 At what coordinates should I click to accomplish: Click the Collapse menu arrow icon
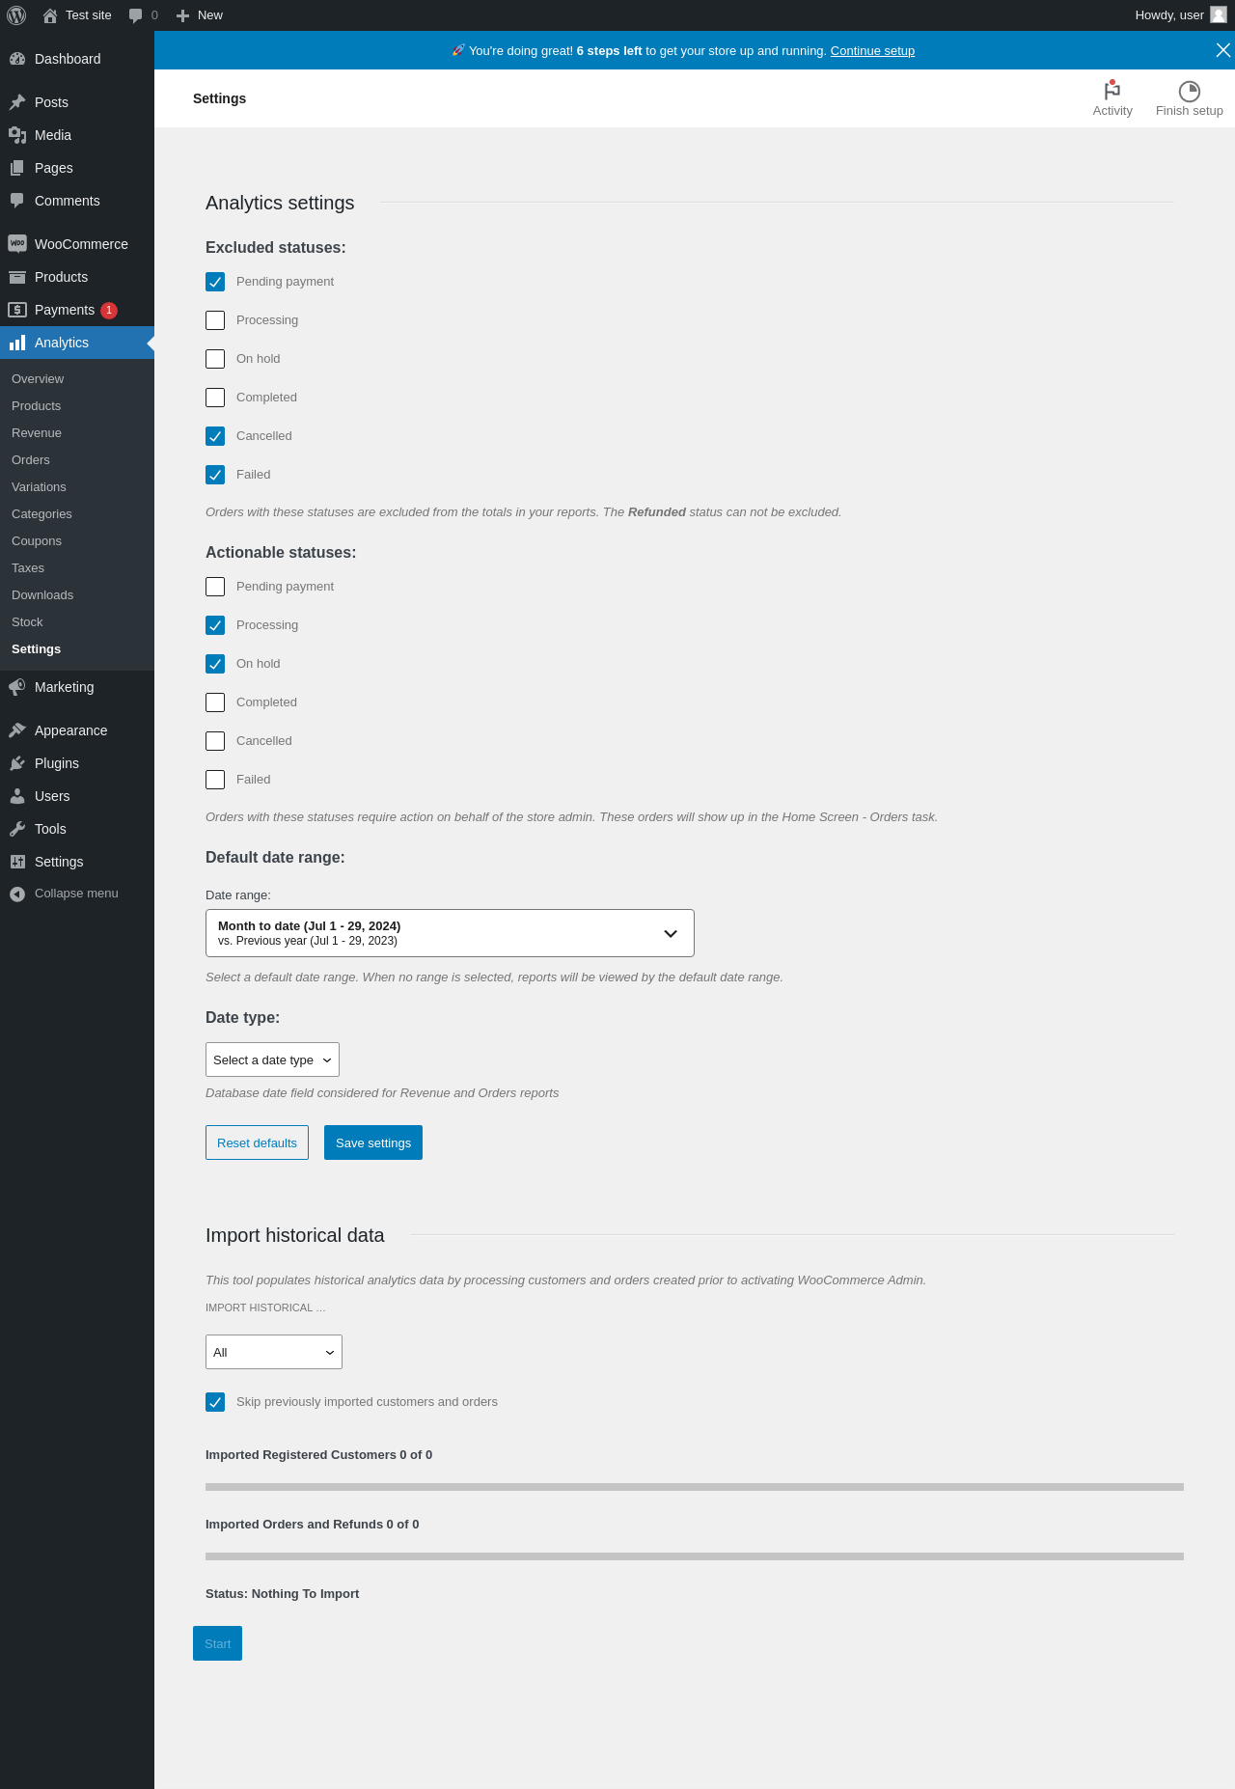coord(17,894)
